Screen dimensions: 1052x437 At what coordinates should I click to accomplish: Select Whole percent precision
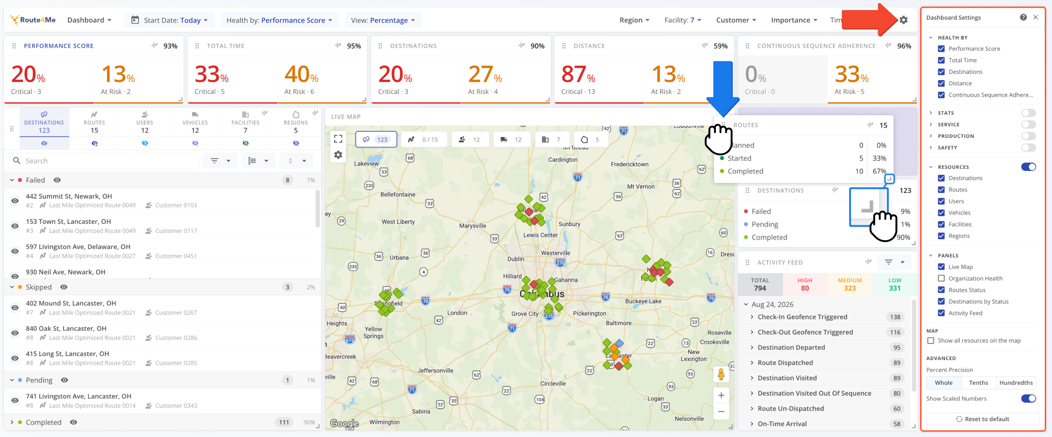point(944,383)
